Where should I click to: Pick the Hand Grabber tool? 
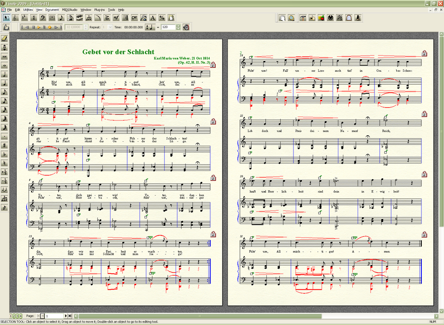pos(282,18)
